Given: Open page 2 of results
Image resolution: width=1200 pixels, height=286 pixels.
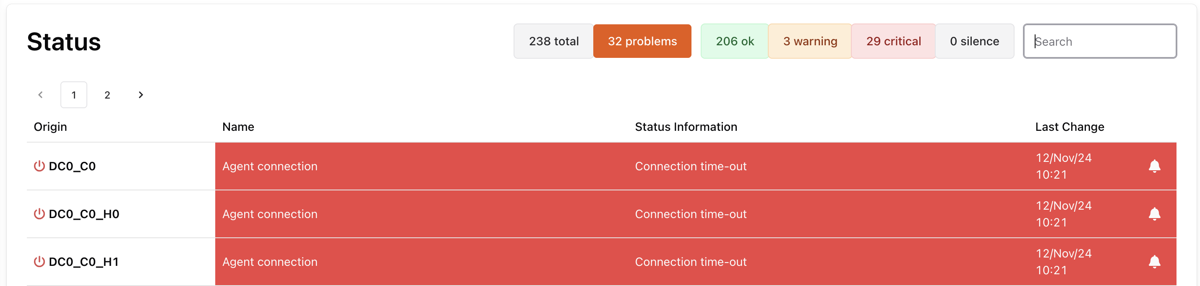Looking at the screenshot, I should click(x=107, y=95).
